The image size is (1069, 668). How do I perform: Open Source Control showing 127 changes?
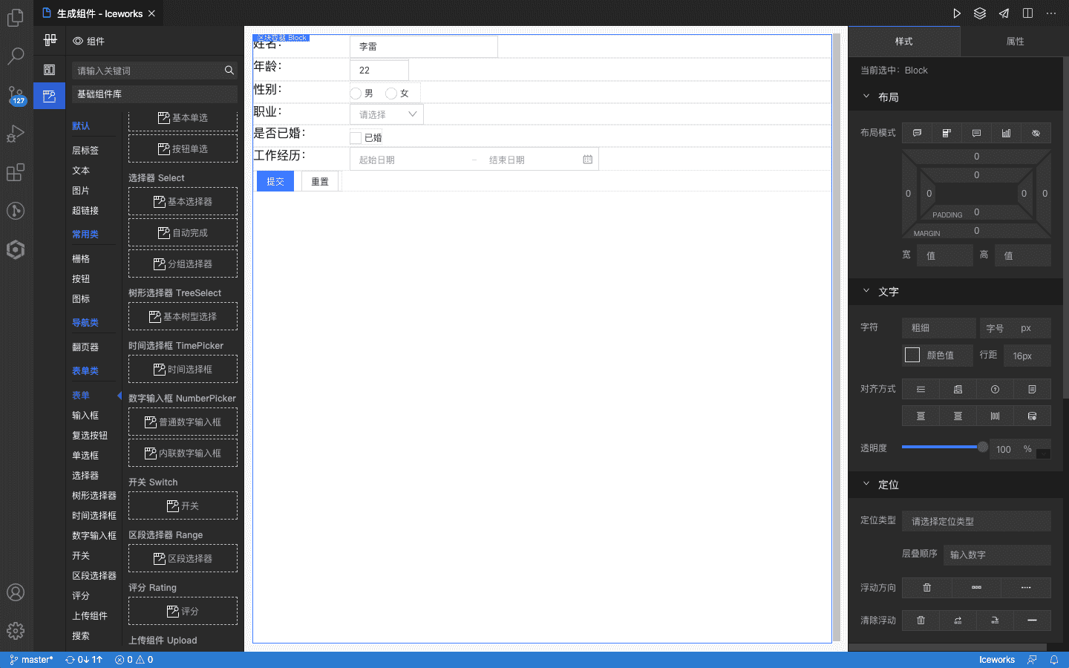click(15, 96)
